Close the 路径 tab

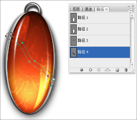point(107,10)
